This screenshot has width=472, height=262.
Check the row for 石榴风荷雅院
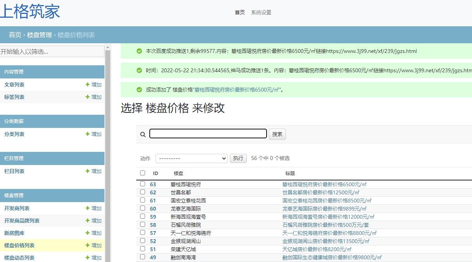143,225
